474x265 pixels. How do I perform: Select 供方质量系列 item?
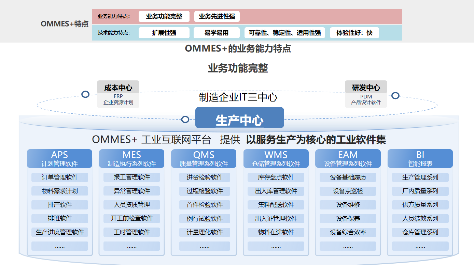coord(420,205)
